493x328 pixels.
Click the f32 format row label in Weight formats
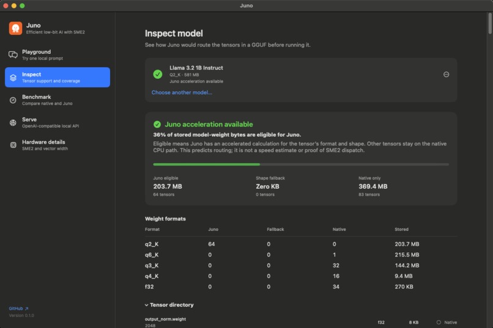(x=149, y=287)
